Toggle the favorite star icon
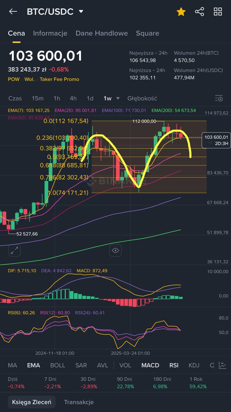This screenshot has width=231, height=412. click(181, 12)
